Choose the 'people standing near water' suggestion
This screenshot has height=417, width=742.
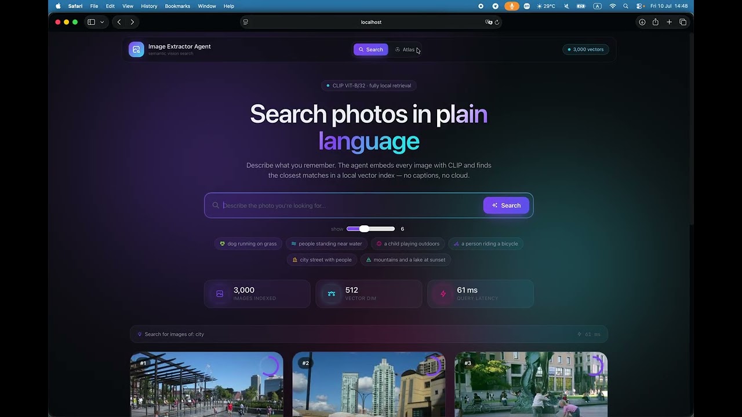tap(326, 244)
